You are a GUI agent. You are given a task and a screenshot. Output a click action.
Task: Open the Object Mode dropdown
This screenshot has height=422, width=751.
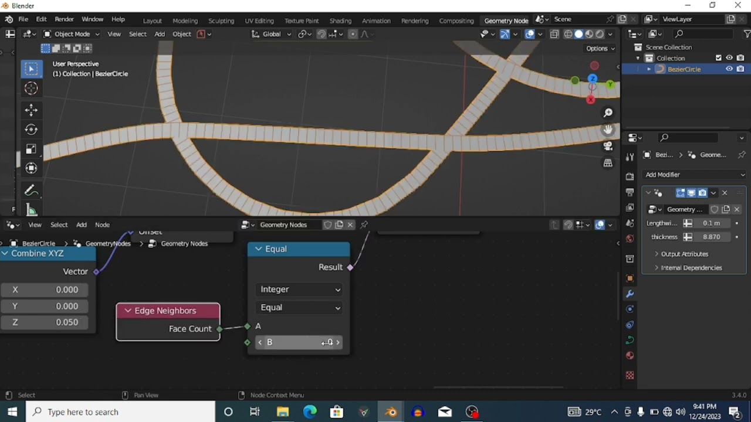(72, 34)
